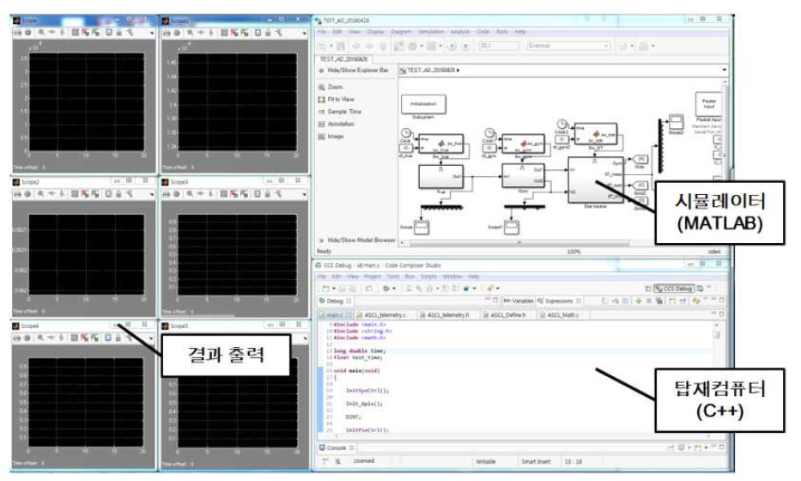This screenshot has width=801, height=481.
Task: Toggle lock axes selection in Scope1 window
Action: coord(268,33)
